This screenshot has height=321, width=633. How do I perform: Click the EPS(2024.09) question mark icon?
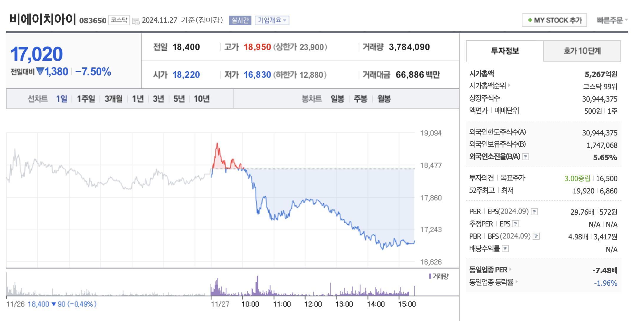[535, 211]
